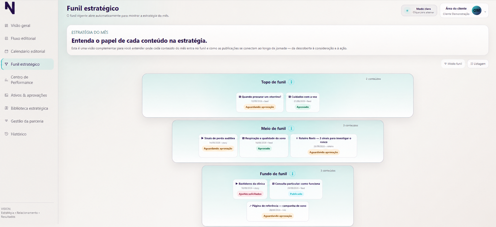Show info for Fundo de funil
The image size is (496, 227).
(292, 174)
